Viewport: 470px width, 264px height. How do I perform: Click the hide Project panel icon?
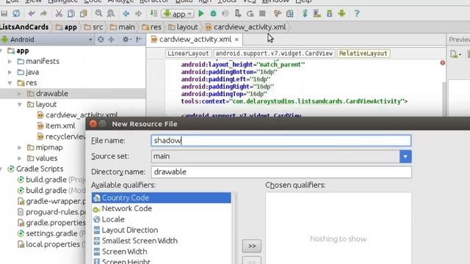[x=139, y=39]
